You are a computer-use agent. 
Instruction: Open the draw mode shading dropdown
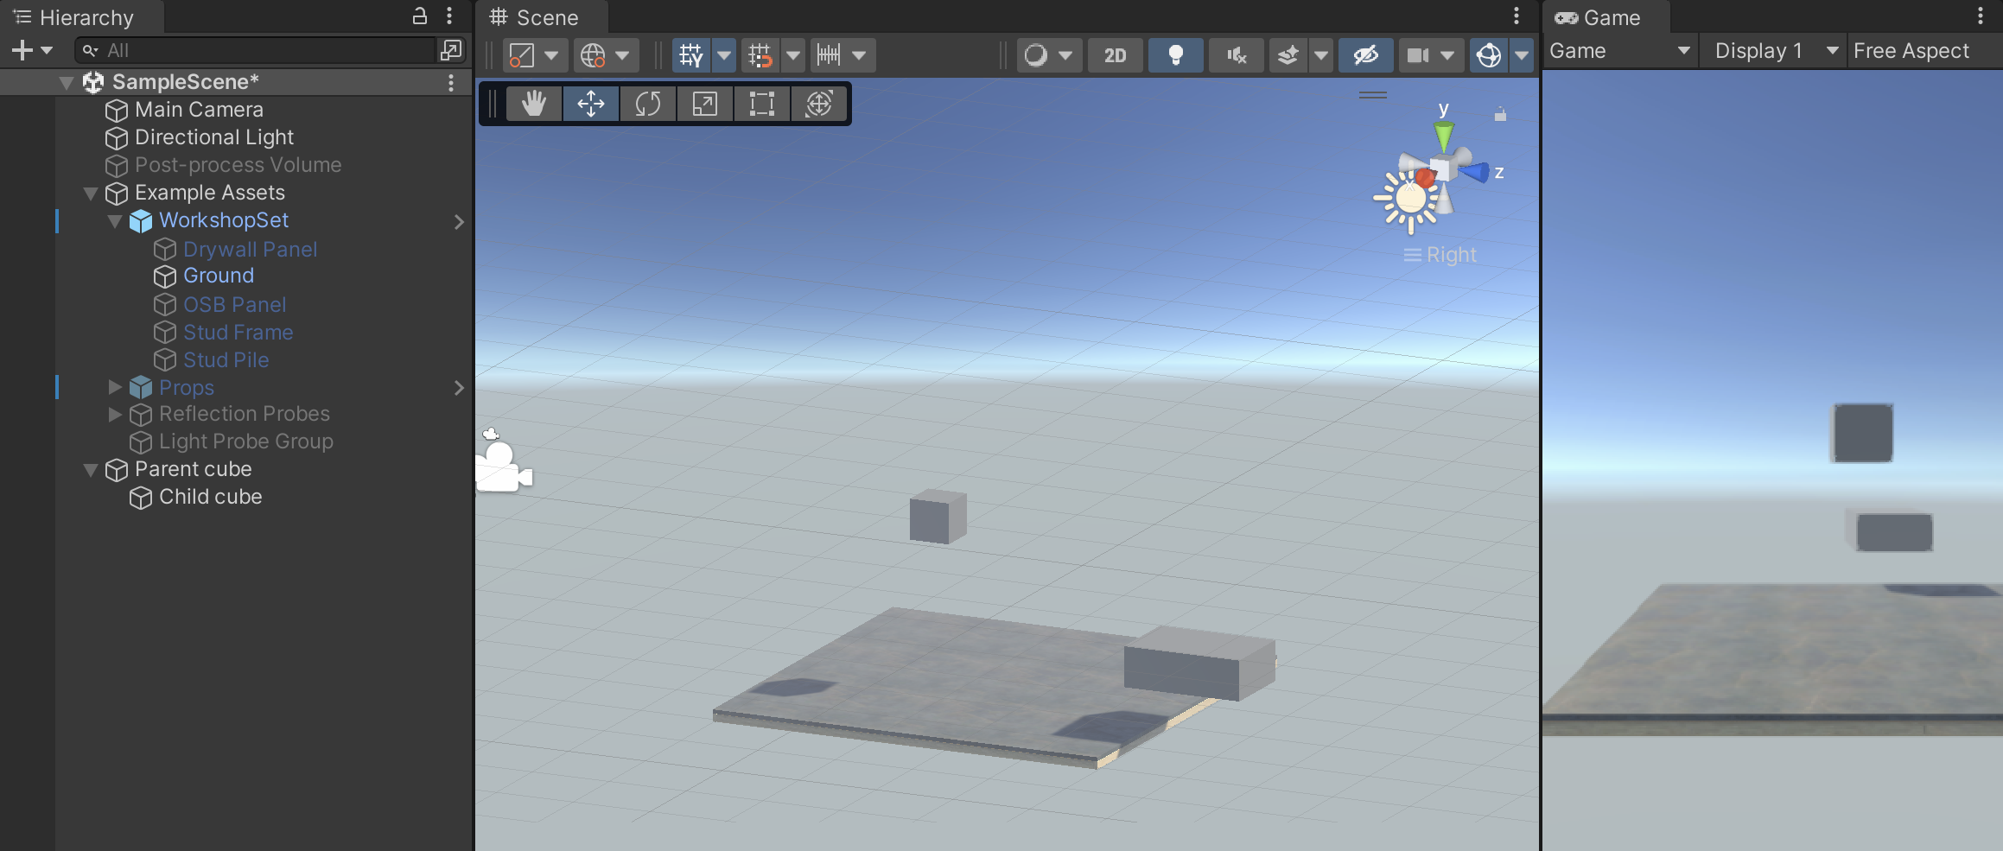tap(1049, 55)
